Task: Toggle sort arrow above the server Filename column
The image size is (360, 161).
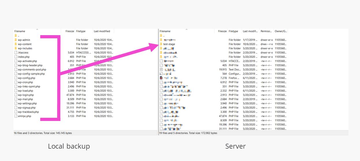Action: coord(186,29)
